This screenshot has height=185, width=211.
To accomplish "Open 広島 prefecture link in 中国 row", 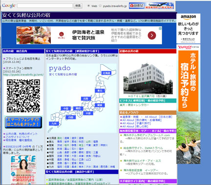I will [81, 160].
